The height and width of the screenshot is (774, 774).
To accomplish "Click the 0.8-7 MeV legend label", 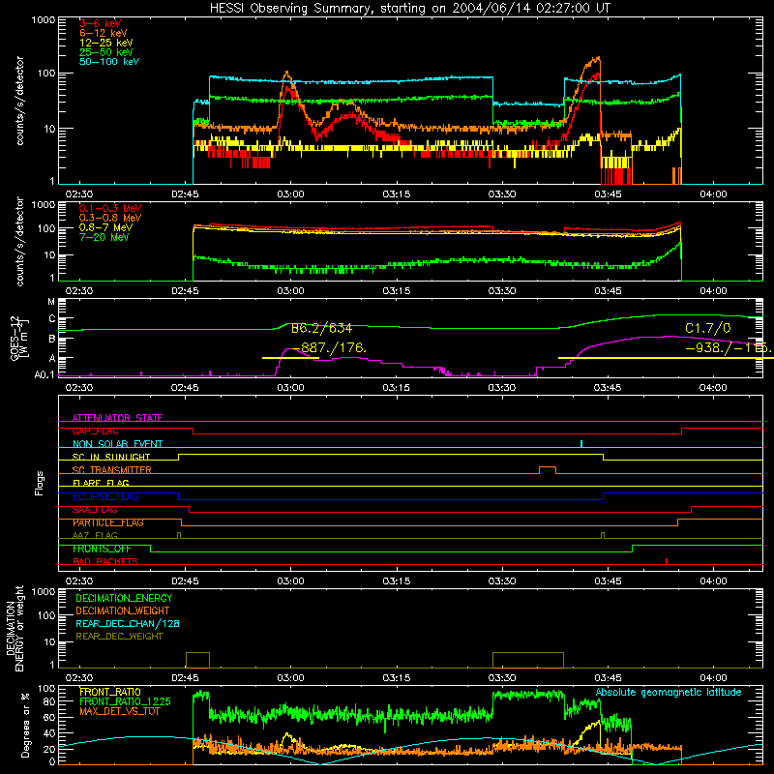I will pyautogui.click(x=105, y=227).
